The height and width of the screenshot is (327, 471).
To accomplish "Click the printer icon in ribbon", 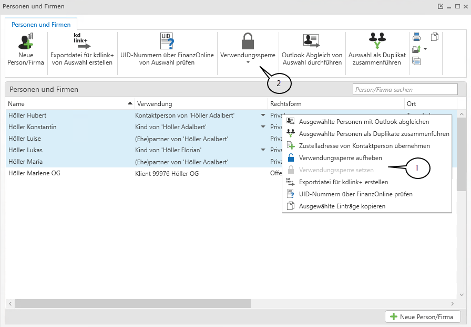I will tap(416, 37).
